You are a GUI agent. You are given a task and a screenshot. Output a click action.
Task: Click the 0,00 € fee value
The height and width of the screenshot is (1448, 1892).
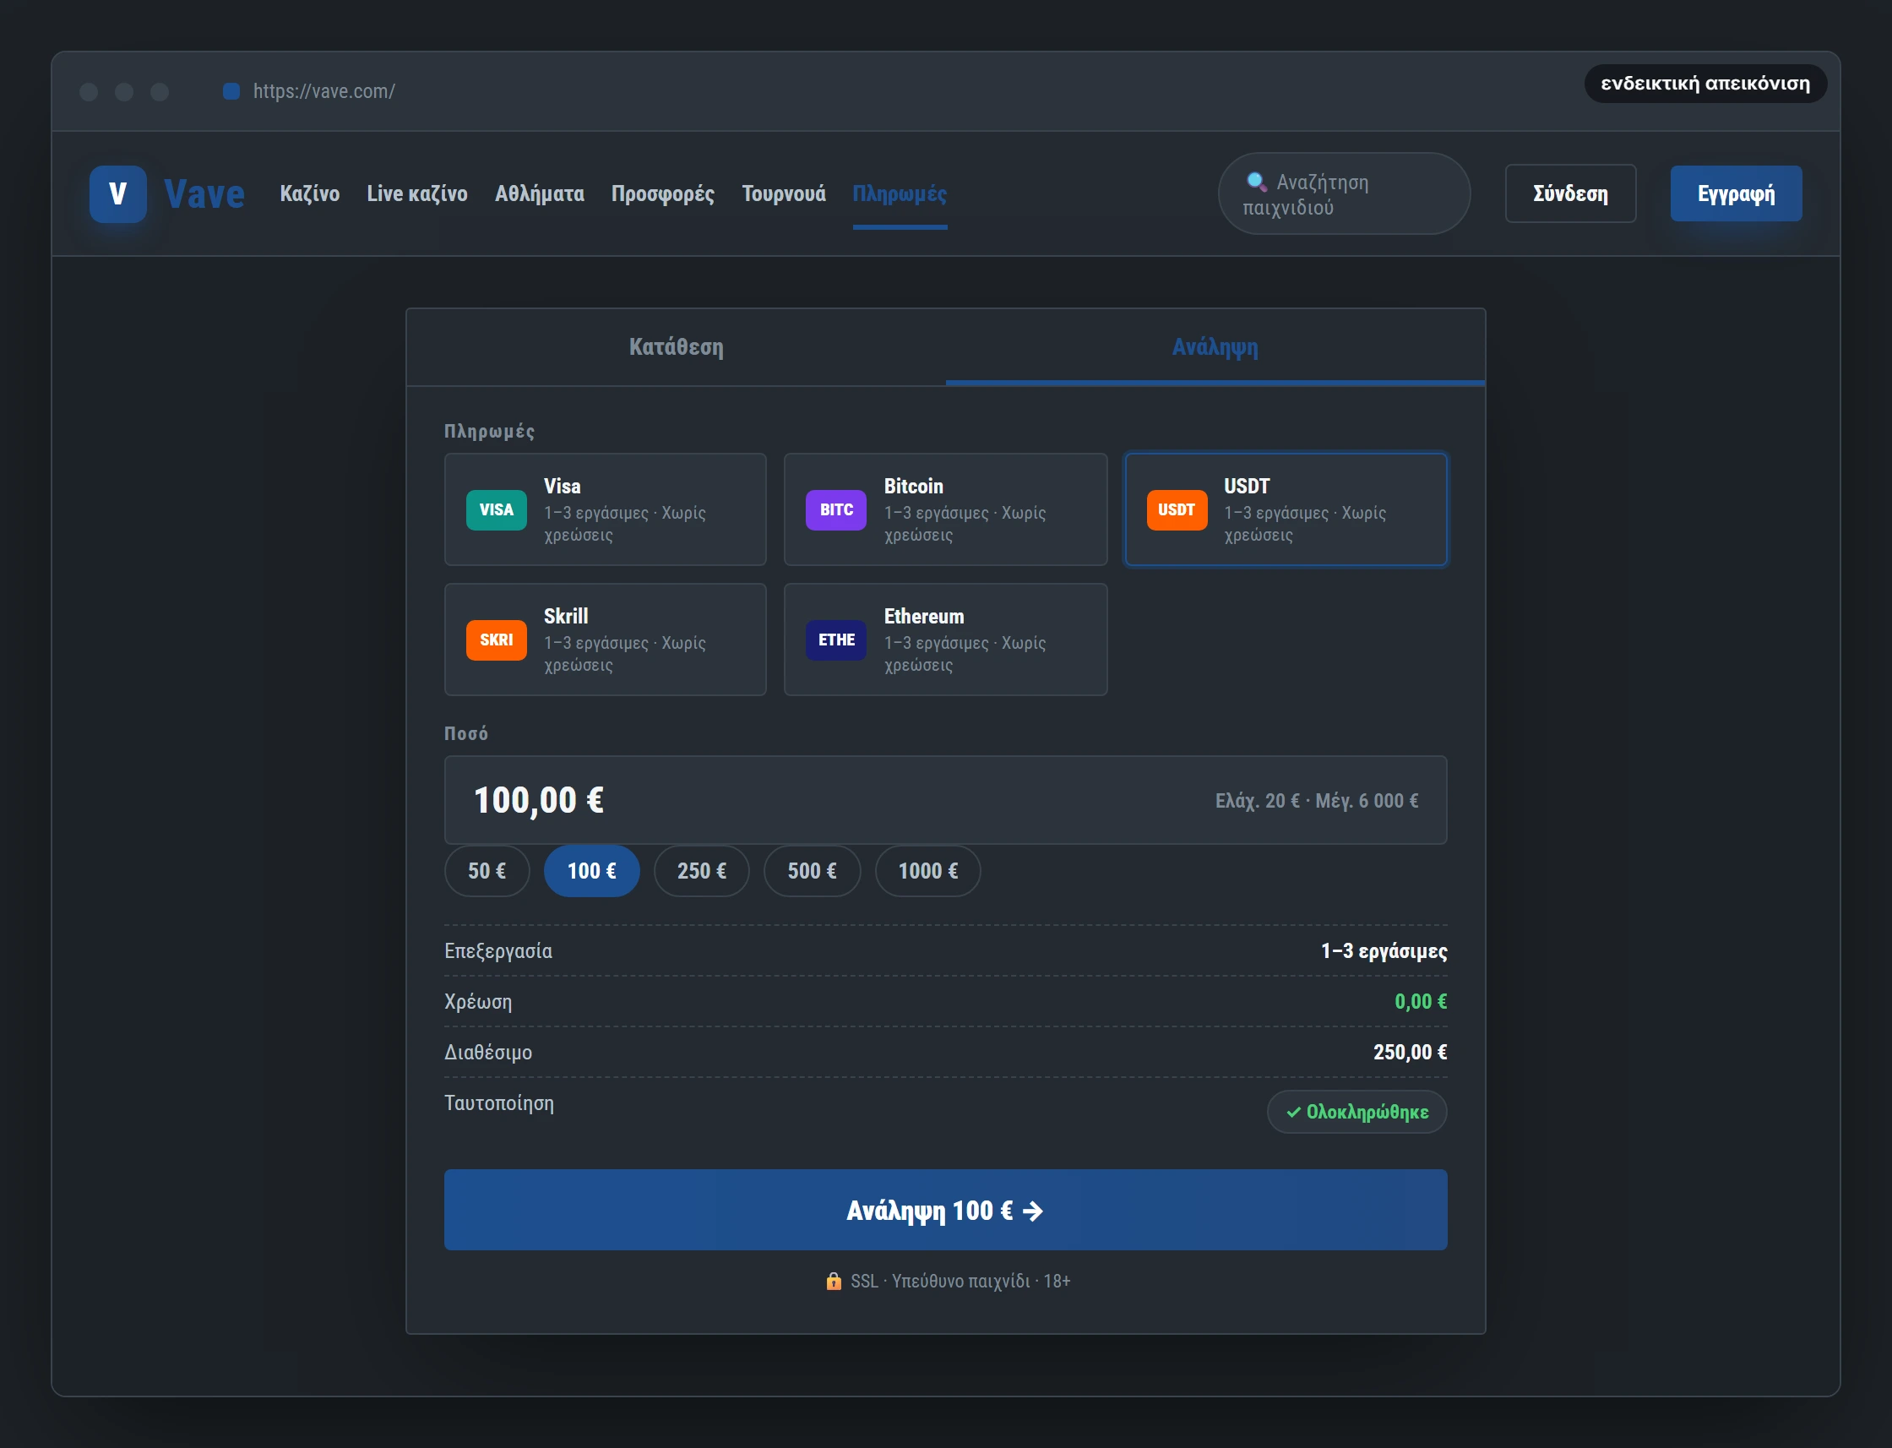point(1421,1002)
